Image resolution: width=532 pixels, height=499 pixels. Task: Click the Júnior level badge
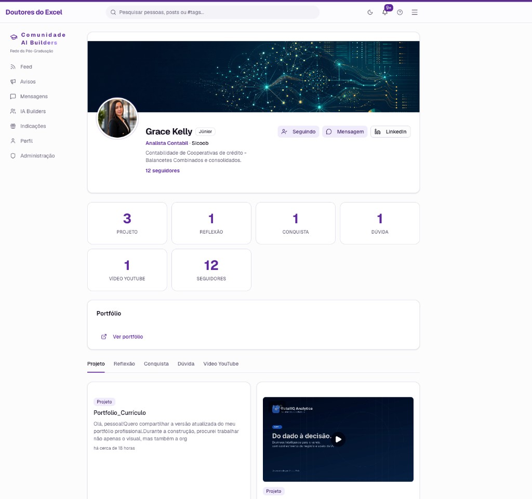pyautogui.click(x=205, y=131)
